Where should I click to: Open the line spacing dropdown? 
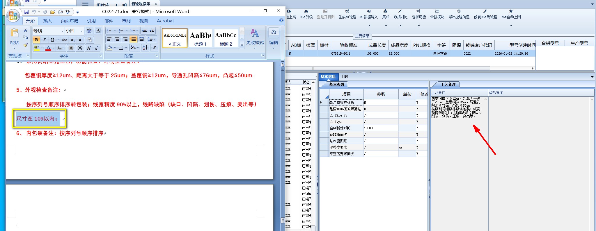pos(152,39)
